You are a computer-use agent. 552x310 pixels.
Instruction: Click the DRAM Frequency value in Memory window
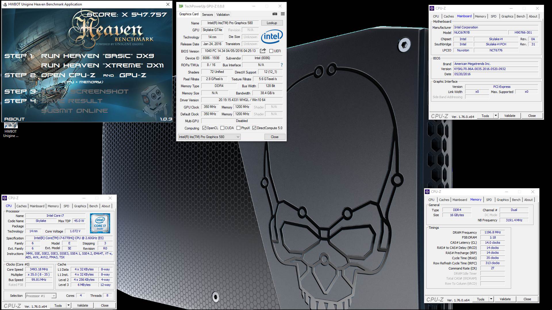click(492, 232)
